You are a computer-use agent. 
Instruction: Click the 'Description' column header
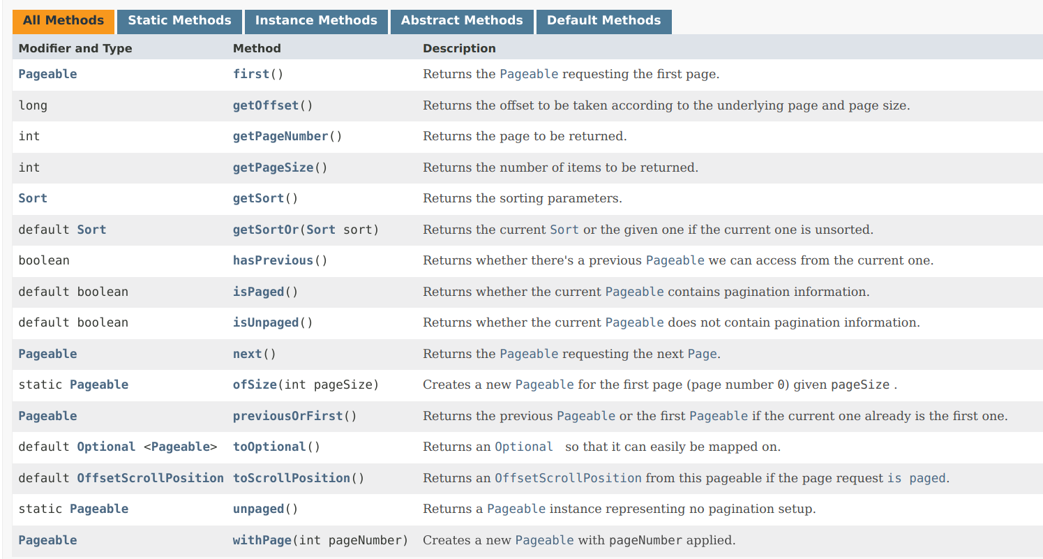[459, 49]
